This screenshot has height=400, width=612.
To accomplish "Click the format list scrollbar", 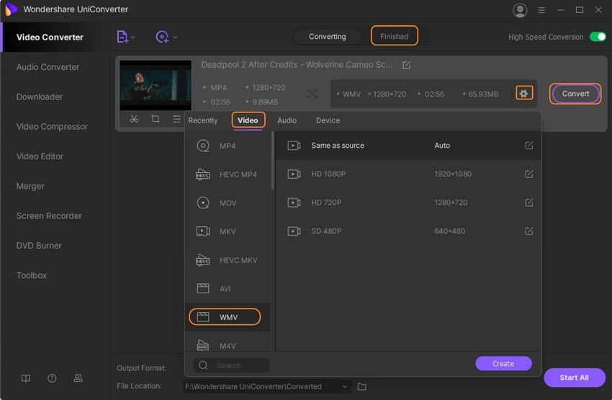I will coord(272,161).
